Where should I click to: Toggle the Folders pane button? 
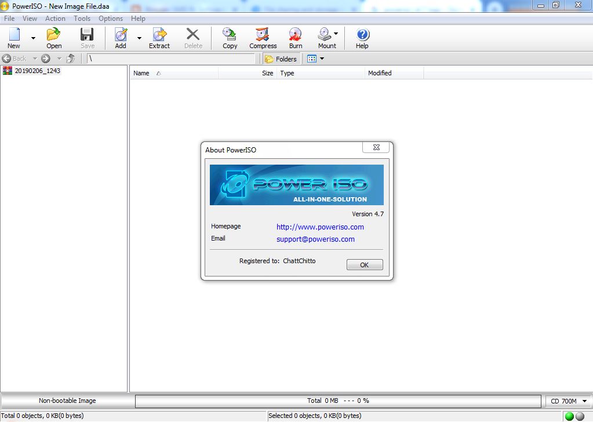[281, 59]
